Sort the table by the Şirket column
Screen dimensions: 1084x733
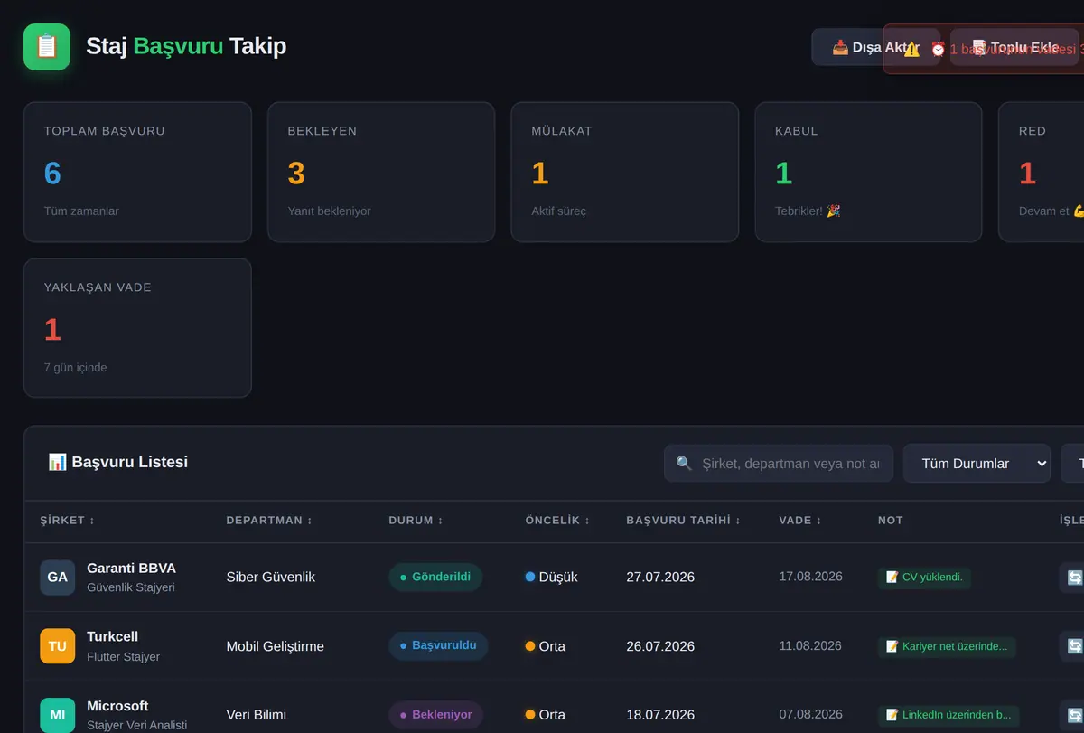[68, 521]
